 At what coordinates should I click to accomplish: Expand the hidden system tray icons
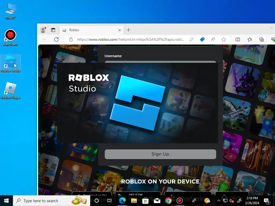[219, 201]
